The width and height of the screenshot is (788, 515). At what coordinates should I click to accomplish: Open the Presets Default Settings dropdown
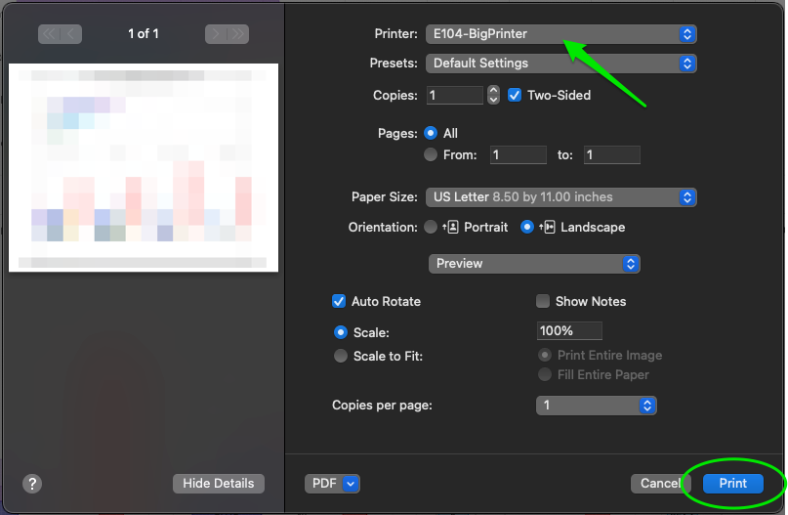[560, 64]
